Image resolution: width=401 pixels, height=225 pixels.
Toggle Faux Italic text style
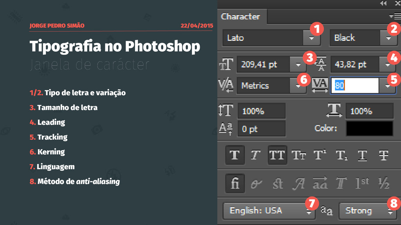click(255, 155)
